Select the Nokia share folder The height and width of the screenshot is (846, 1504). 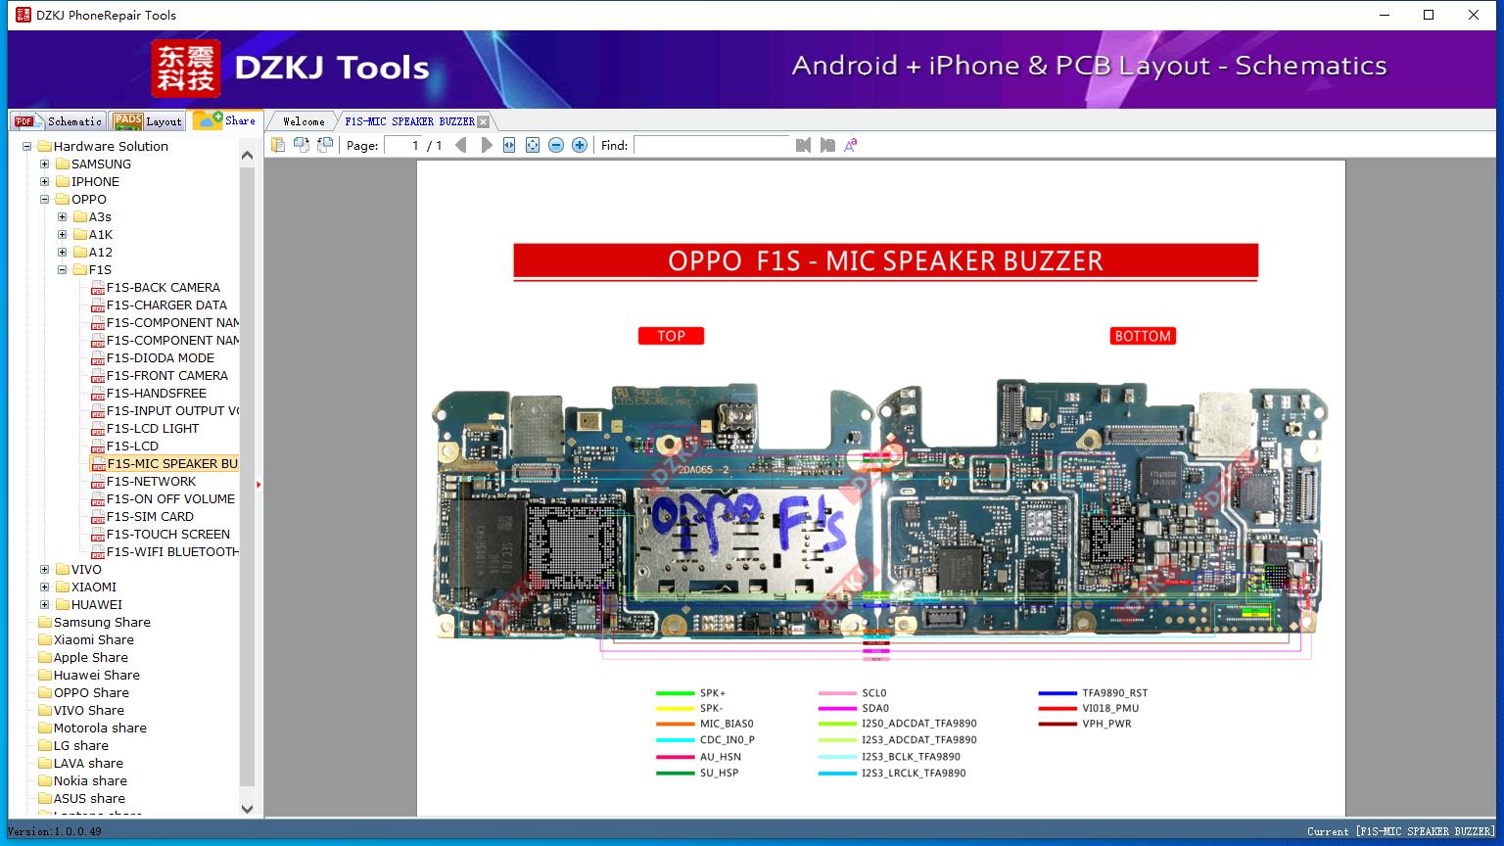coord(90,781)
